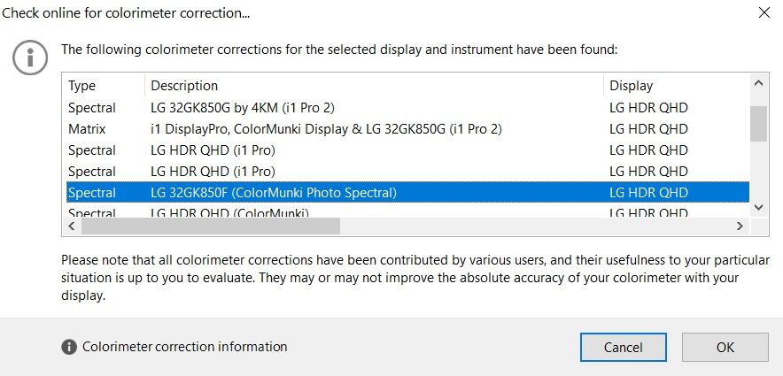Select first LG HDR QHD (i1 Pro) row
Image resolution: width=783 pixels, height=376 pixels.
407,150
